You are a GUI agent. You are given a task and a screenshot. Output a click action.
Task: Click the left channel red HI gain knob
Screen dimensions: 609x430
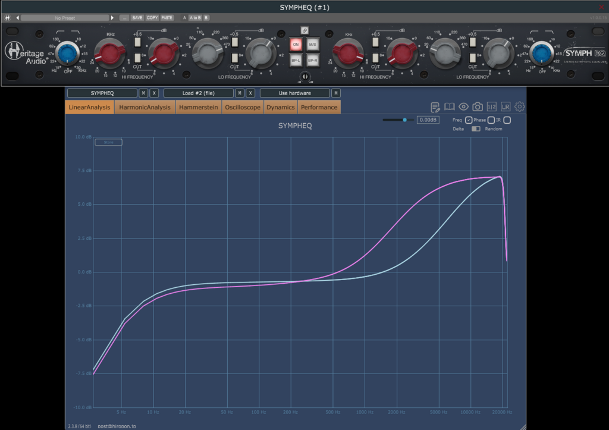pyautogui.click(x=164, y=53)
